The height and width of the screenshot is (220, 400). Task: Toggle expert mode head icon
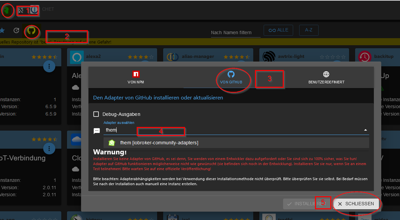coord(7,10)
